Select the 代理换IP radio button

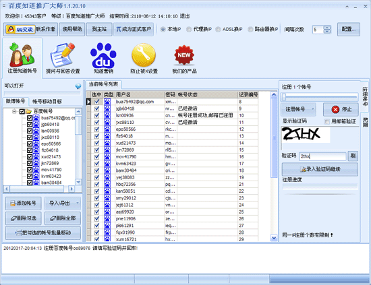[189, 29]
